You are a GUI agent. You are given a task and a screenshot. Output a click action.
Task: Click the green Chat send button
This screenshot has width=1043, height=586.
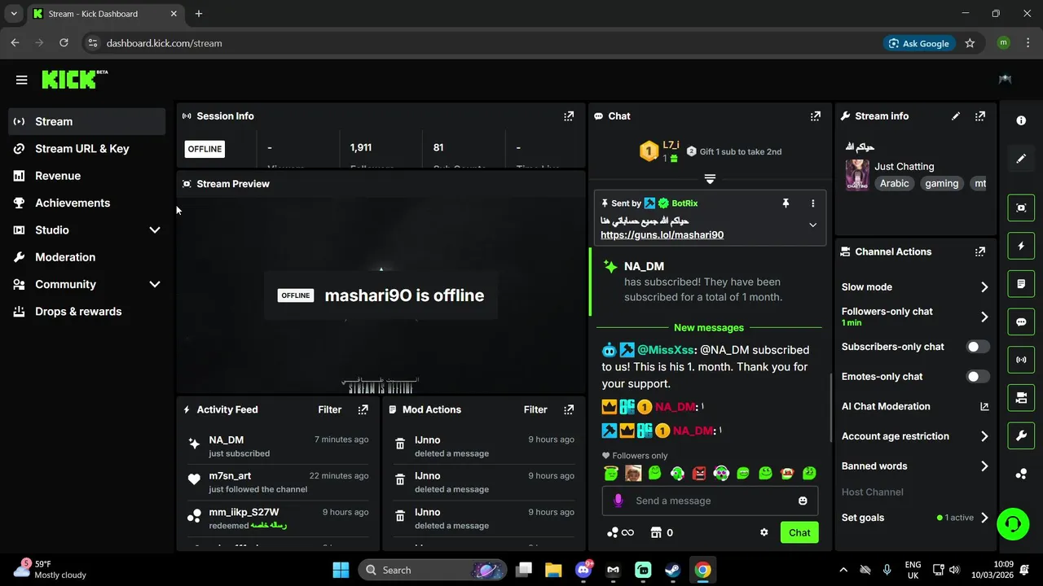click(x=799, y=532)
